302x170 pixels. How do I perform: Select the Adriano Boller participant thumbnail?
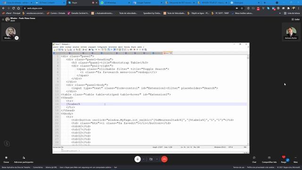pyautogui.click(x=291, y=33)
